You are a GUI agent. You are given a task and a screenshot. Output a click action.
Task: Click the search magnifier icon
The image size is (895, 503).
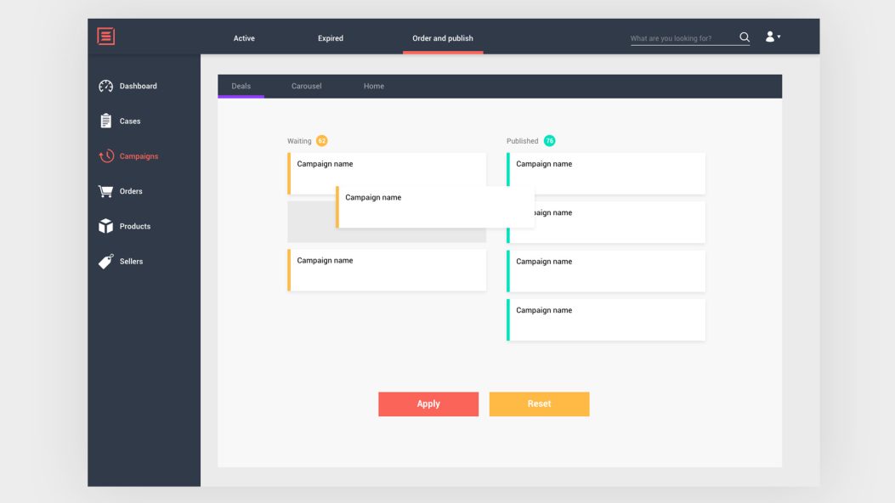pos(745,37)
